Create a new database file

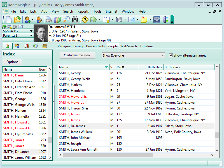[x=8, y=20]
